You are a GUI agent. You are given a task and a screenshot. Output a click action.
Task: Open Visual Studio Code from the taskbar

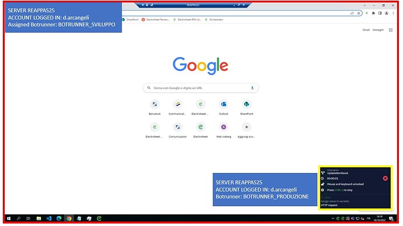click(x=49, y=218)
